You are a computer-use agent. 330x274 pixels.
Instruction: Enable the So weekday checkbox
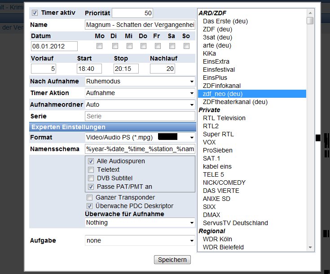coord(186,46)
